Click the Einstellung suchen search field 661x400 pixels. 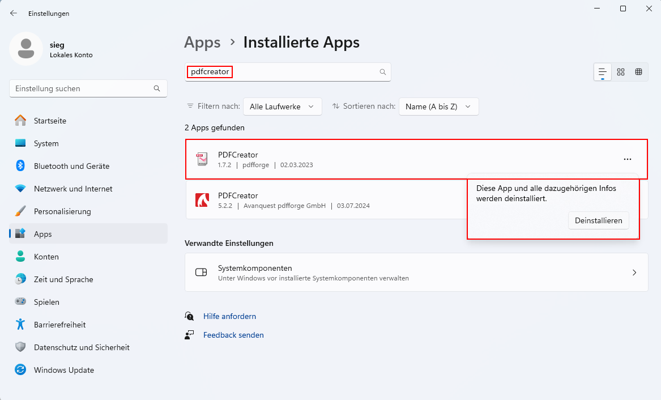pyautogui.click(x=82, y=88)
